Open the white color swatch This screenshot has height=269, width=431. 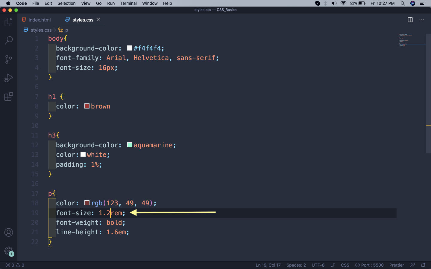pyautogui.click(x=83, y=155)
